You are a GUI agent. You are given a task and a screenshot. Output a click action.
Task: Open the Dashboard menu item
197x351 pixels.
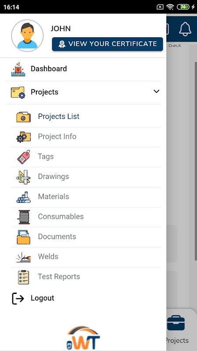[83, 69]
